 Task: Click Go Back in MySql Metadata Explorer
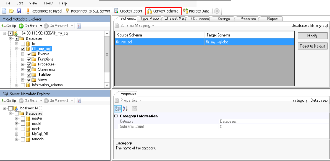[x=28, y=26]
